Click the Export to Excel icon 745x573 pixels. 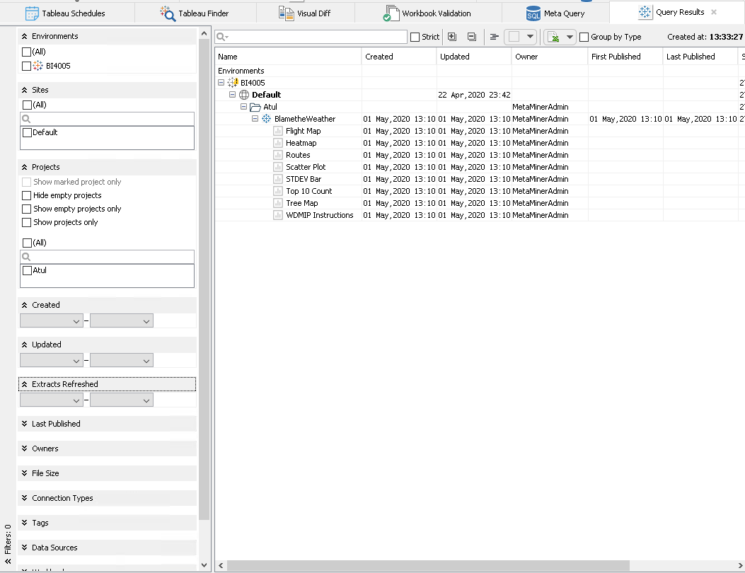tap(553, 37)
